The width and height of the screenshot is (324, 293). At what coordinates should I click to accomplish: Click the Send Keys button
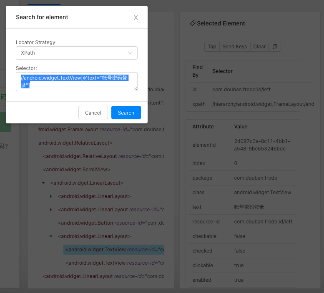pos(235,47)
